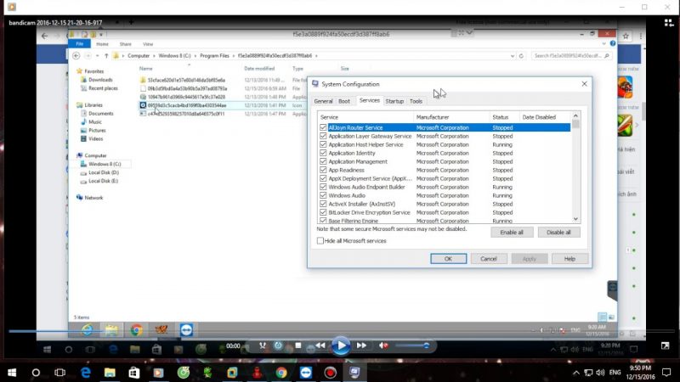Uncheck BitLocker Drive Encryption Service checkbox

323,213
